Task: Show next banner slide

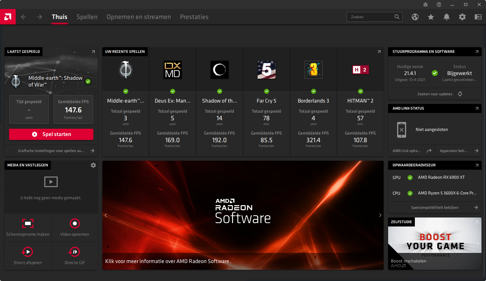Action: tap(380, 215)
